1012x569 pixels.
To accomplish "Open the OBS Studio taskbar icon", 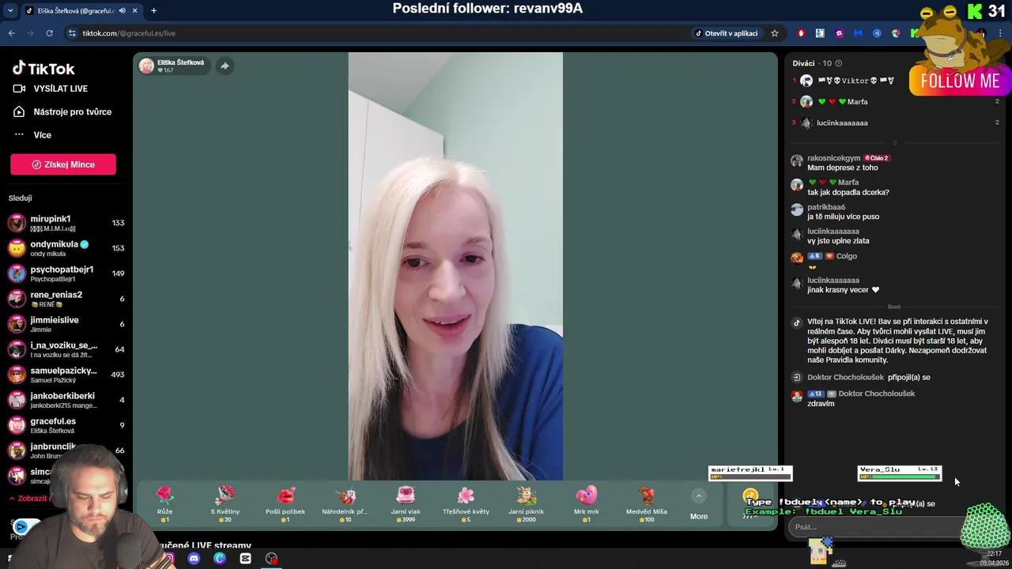I will pyautogui.click(x=271, y=559).
